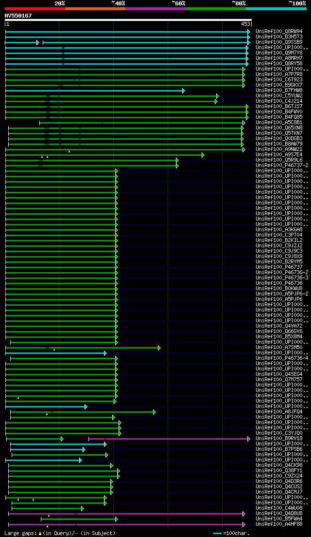Image resolution: width=311 pixels, height=537 pixels.
Task: Select the UniRef100_C9ZX24 label
Action: (x=279, y=476)
